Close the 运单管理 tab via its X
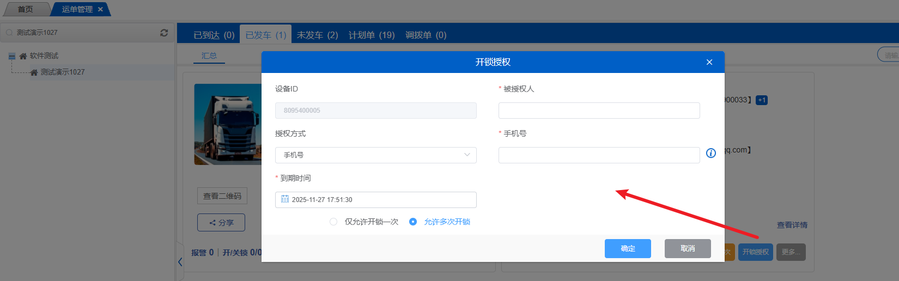Viewport: 899px width, 281px height. click(100, 9)
